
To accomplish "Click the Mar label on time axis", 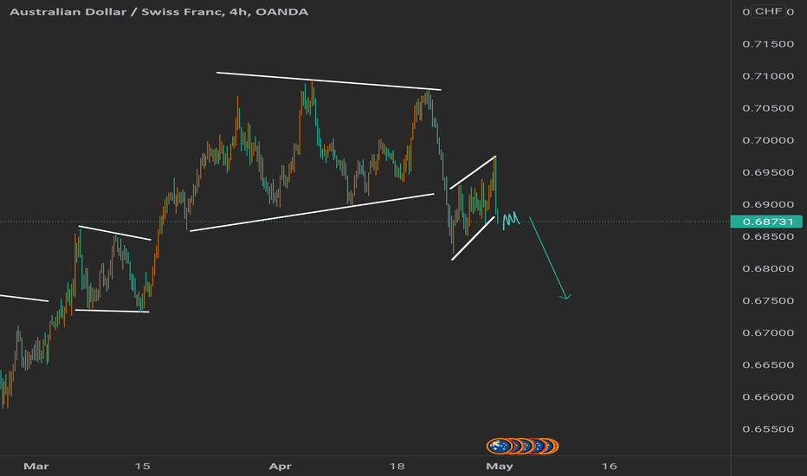I will click(36, 466).
